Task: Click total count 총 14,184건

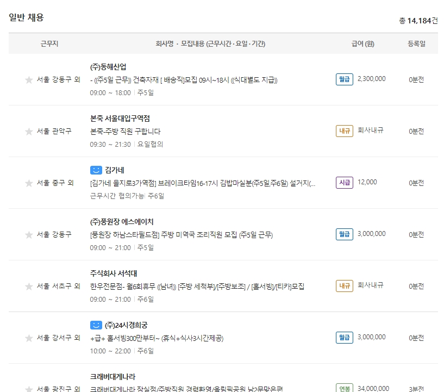Action: click(418, 21)
